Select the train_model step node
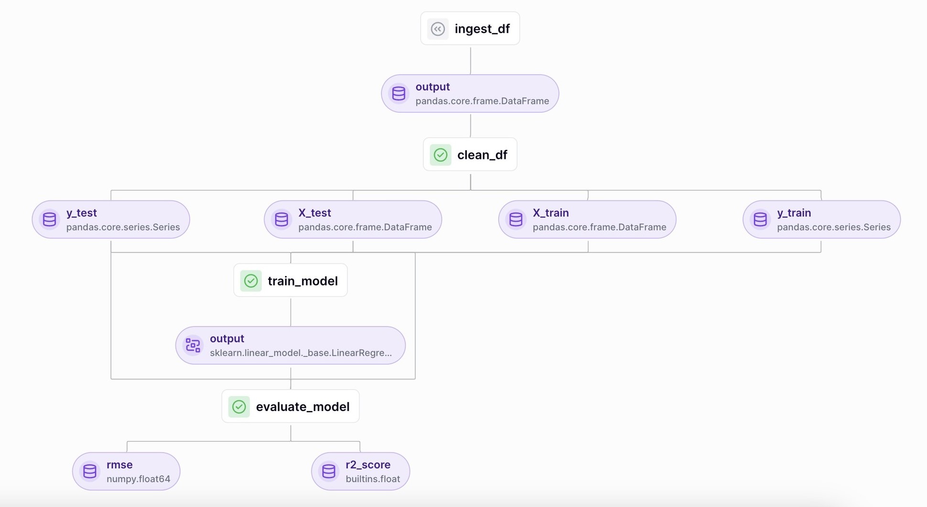This screenshot has width=927, height=507. (x=302, y=281)
